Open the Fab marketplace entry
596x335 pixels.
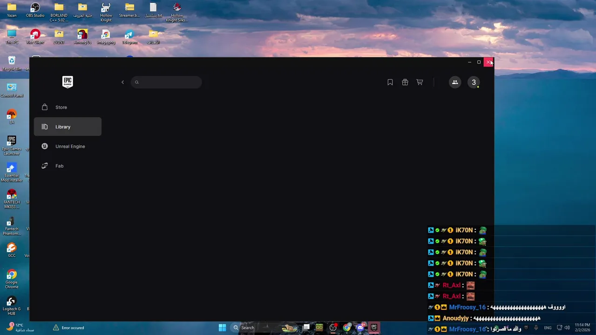click(68, 166)
